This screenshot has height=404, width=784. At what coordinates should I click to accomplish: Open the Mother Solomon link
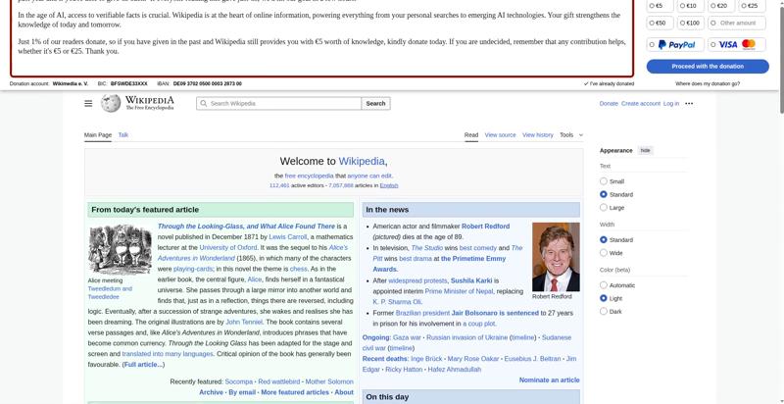coord(329,381)
